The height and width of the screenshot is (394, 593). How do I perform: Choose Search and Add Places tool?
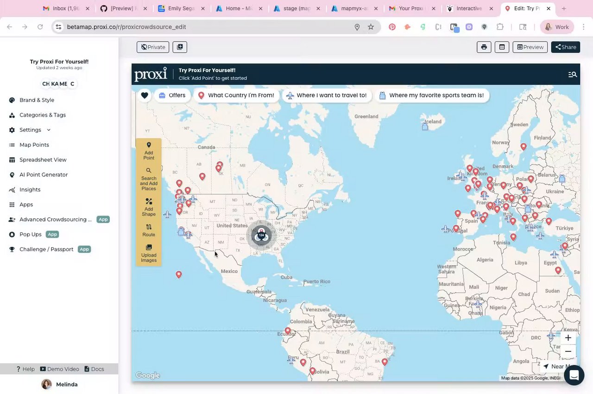click(x=149, y=179)
